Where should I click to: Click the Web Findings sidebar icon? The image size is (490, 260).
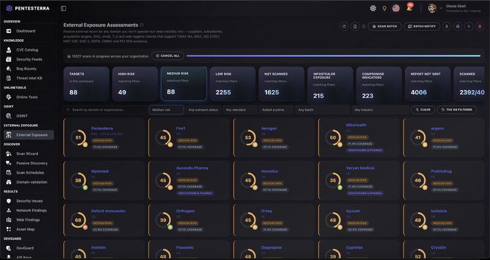(9, 220)
